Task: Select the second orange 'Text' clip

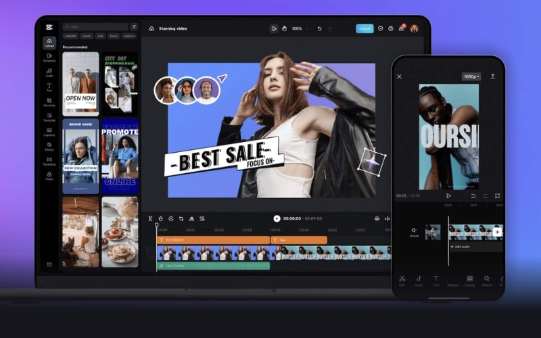Action: [x=299, y=240]
